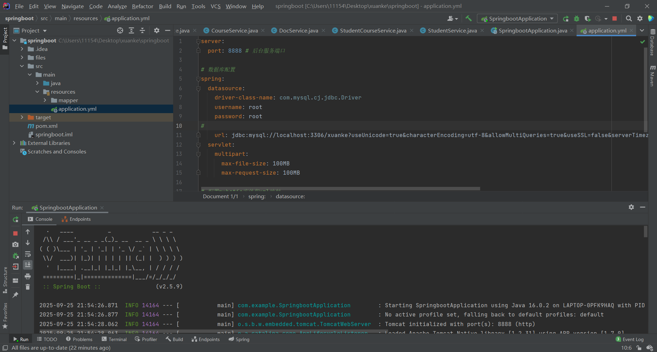Toggle soft-wrap in console
Image resolution: width=657 pixels, height=352 pixels.
click(28, 254)
